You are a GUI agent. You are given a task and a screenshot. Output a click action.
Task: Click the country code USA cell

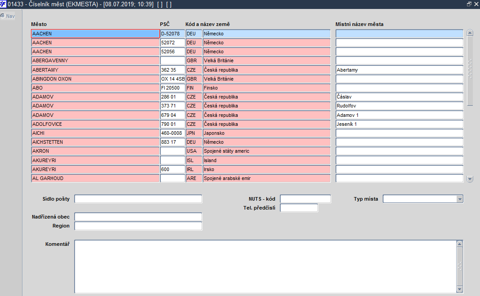tap(194, 151)
